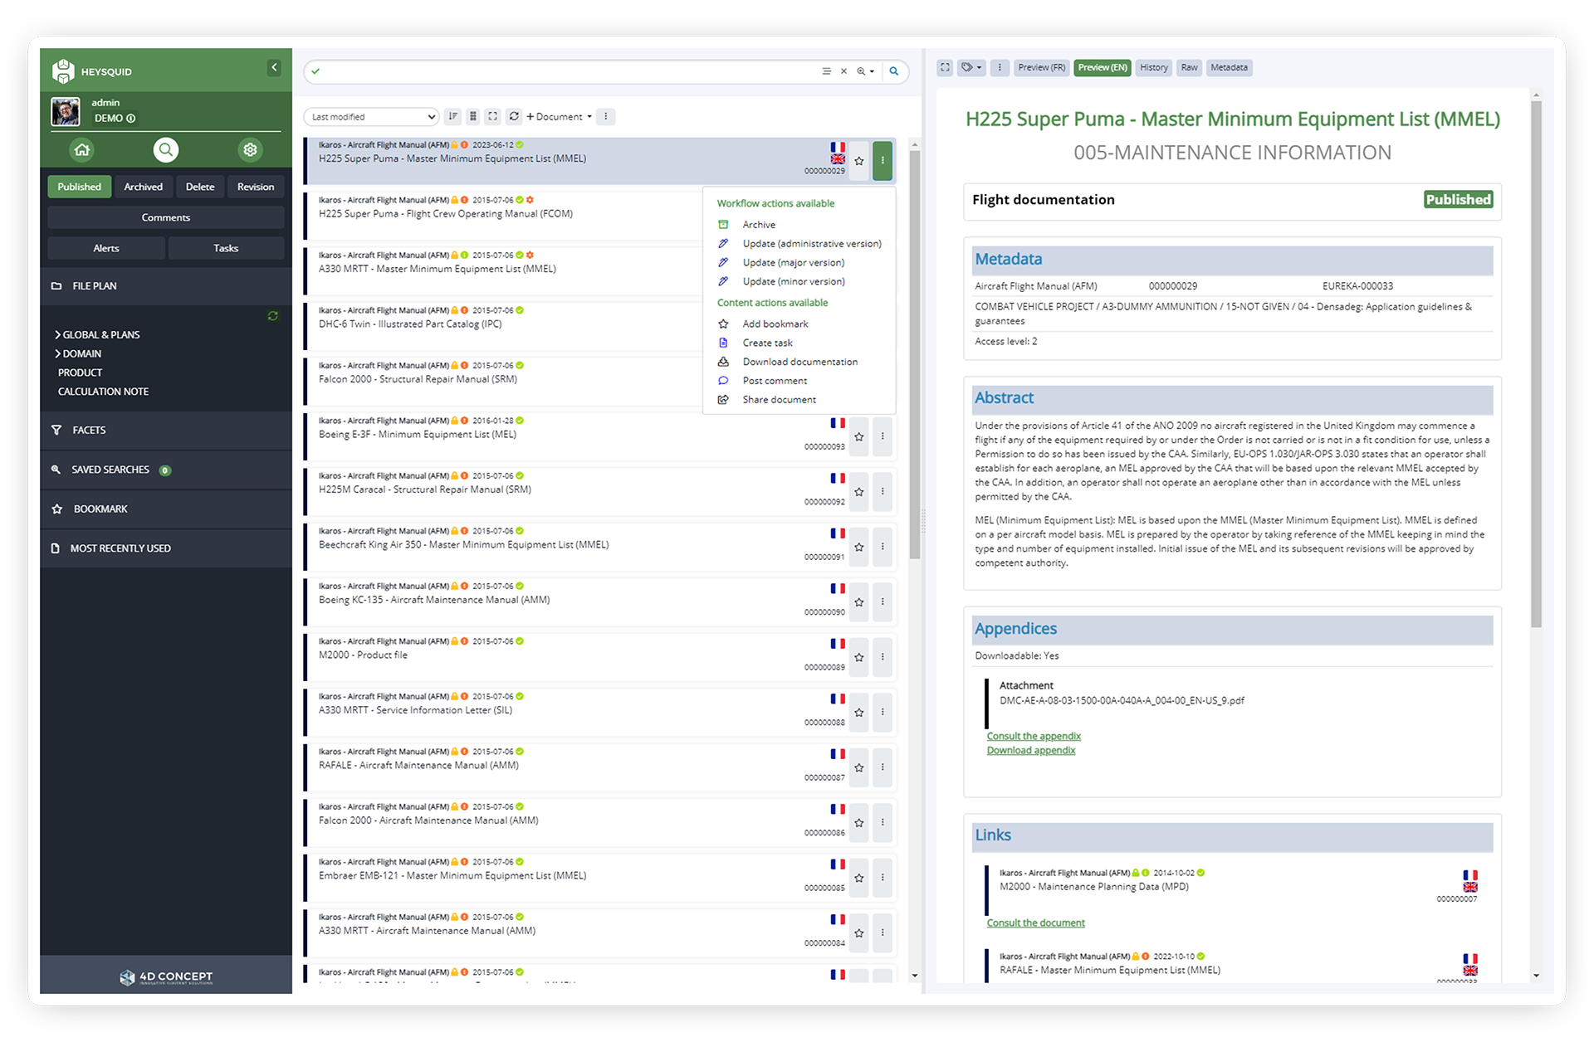This screenshot has height=1042, width=1594.
Task: Open the search query list icon
Action: (x=826, y=71)
